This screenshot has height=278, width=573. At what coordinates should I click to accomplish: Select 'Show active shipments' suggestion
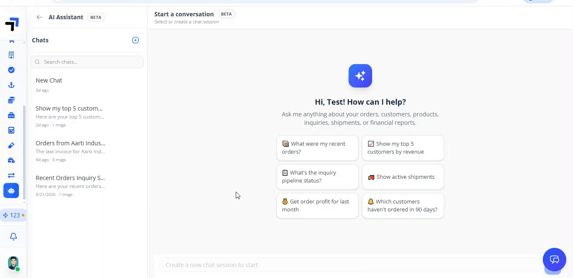pyautogui.click(x=403, y=177)
